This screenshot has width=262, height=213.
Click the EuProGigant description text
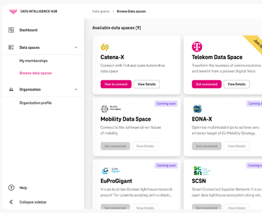[136, 192]
